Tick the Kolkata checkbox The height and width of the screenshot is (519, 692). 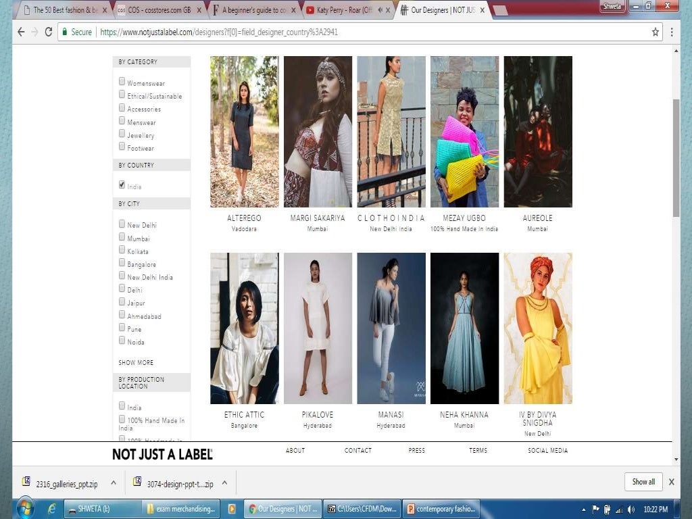pyautogui.click(x=122, y=250)
